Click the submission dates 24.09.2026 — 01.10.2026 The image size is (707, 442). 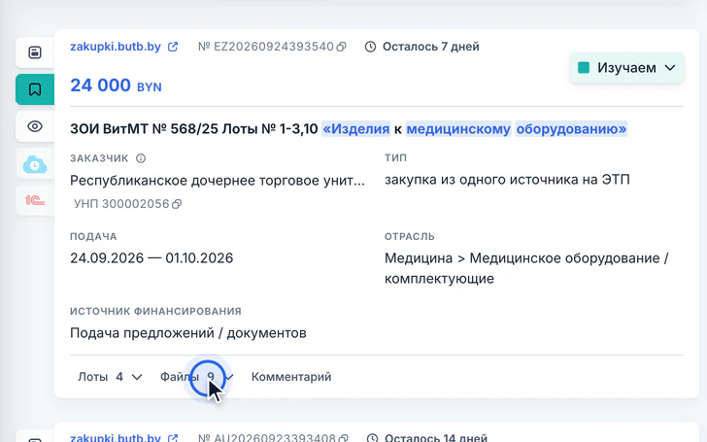coord(151,258)
